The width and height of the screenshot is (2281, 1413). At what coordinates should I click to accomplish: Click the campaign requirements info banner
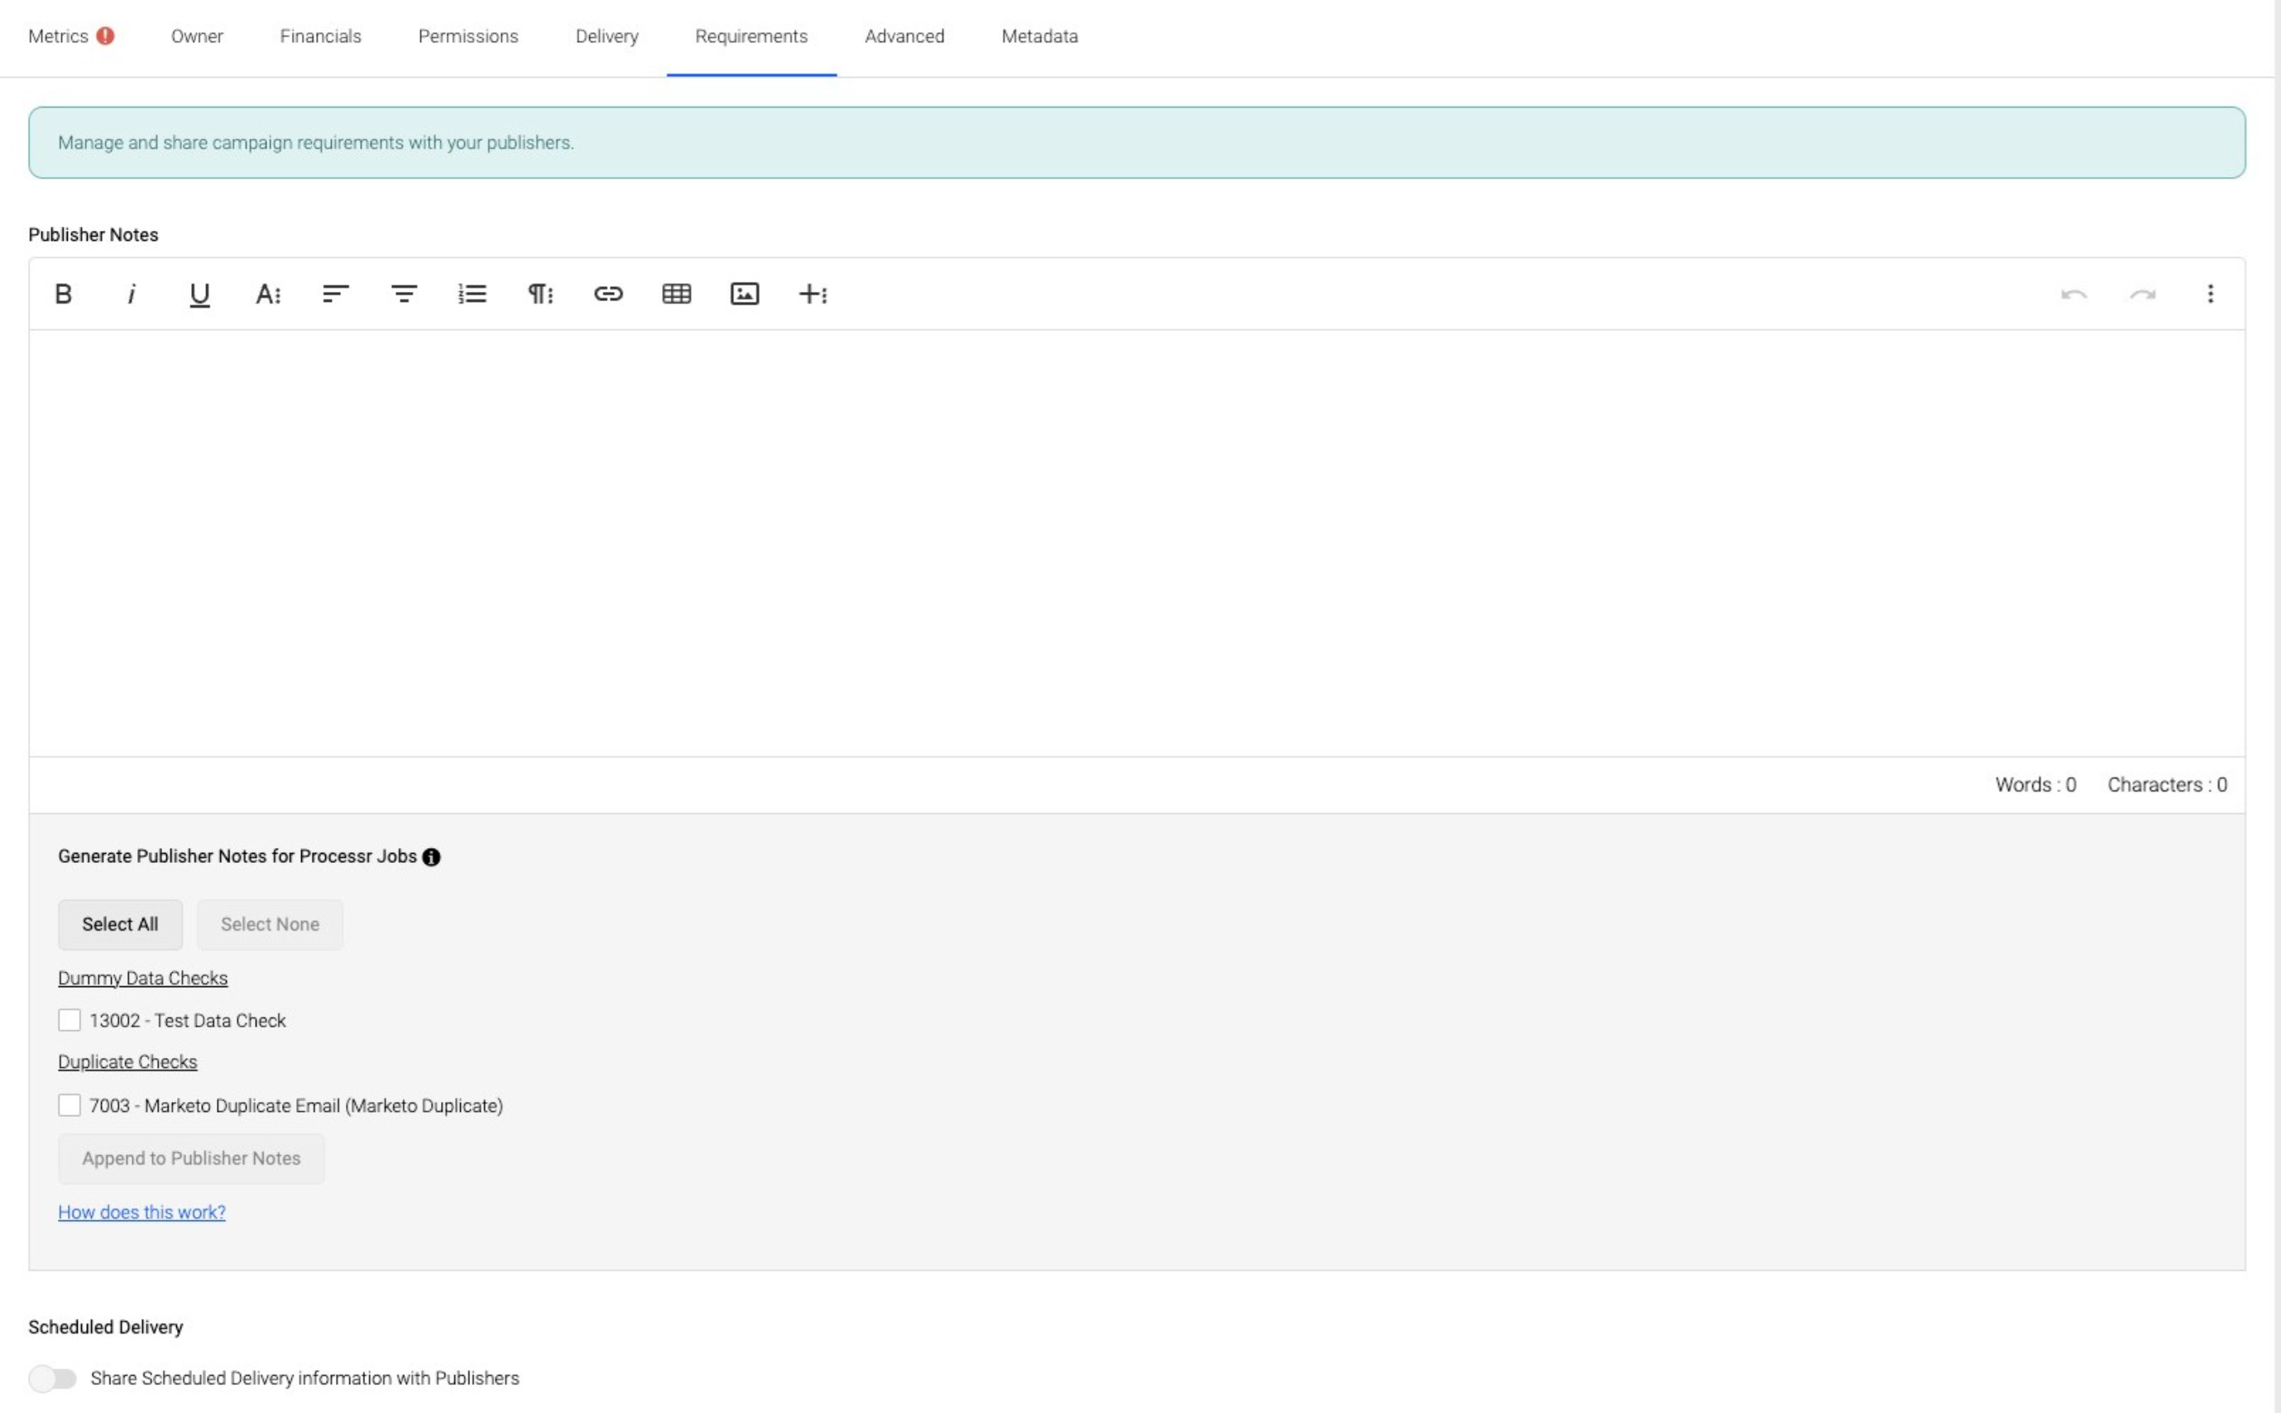pos(1136,142)
